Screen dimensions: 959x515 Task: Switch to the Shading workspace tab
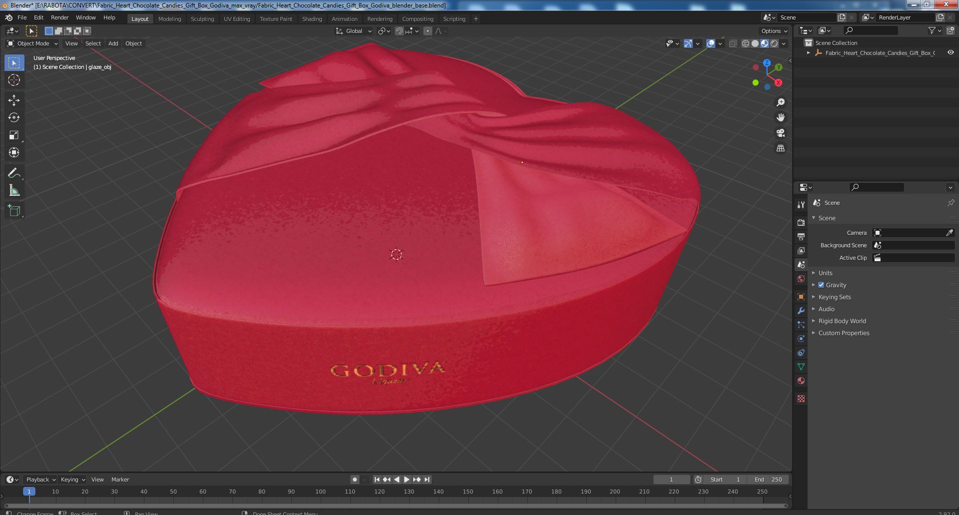[x=312, y=19]
